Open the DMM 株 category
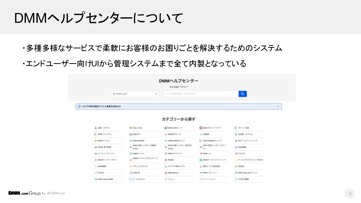Viewport: 361px width, 203px height. point(144,173)
